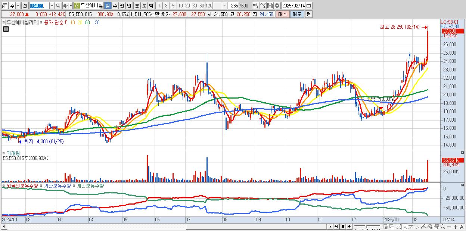Click the speaker sound icon
466x231 pixels.
click(65, 6)
